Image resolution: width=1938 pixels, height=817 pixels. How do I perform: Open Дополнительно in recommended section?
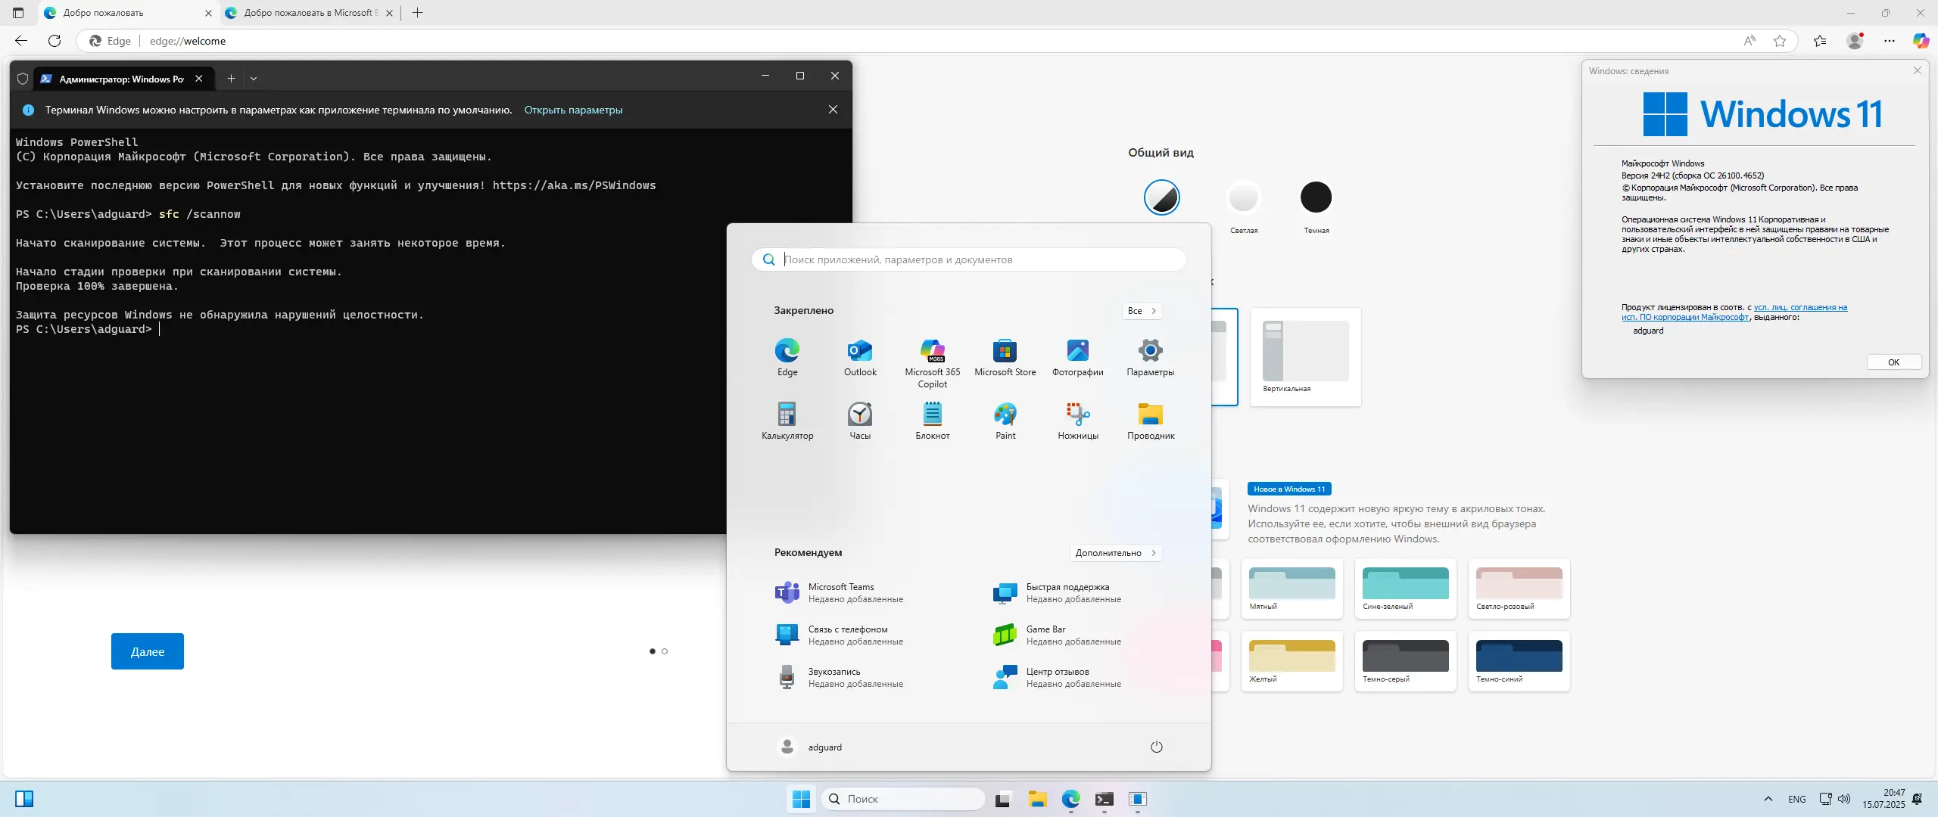pos(1115,552)
